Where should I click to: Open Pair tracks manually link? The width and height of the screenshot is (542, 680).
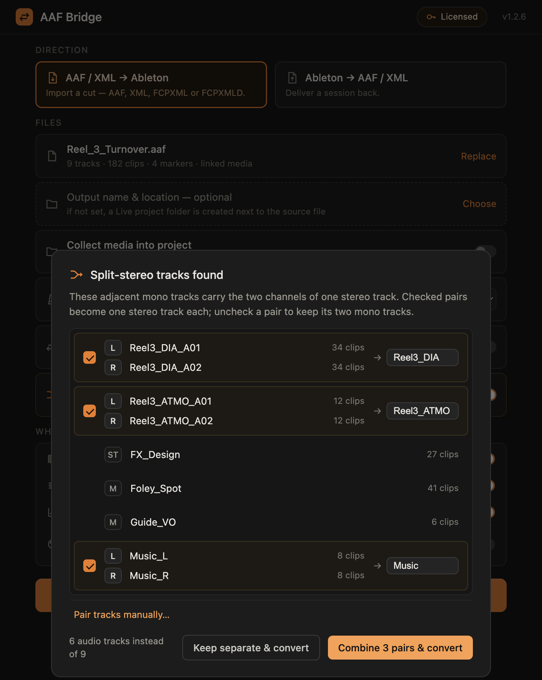point(122,614)
